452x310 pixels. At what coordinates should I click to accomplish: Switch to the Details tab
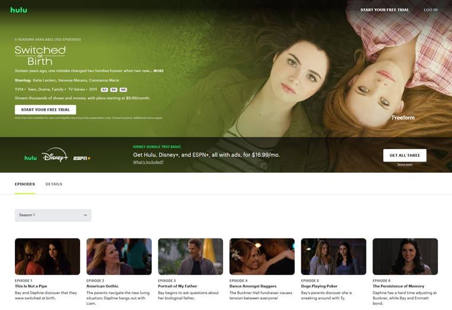(54, 184)
